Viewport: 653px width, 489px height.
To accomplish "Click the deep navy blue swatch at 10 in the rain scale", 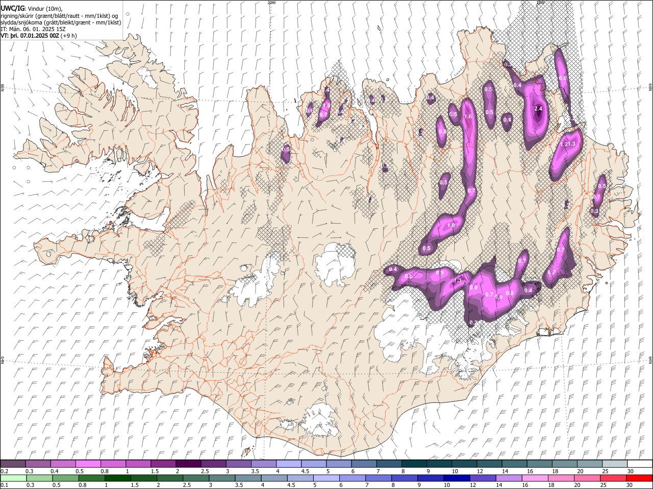I will [x=456, y=478].
